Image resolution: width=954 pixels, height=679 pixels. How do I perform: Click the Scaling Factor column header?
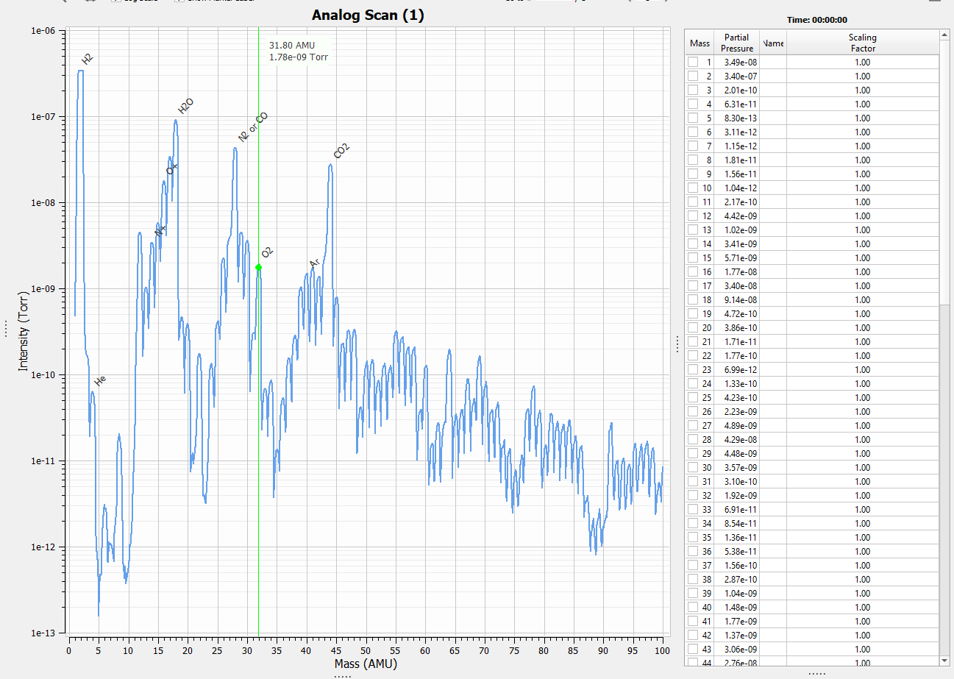click(862, 43)
